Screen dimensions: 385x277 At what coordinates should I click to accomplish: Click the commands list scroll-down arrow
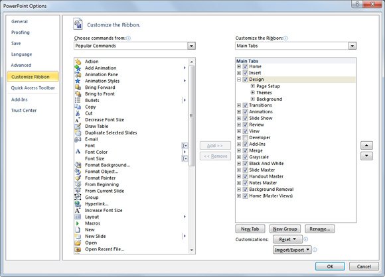pos(192,250)
